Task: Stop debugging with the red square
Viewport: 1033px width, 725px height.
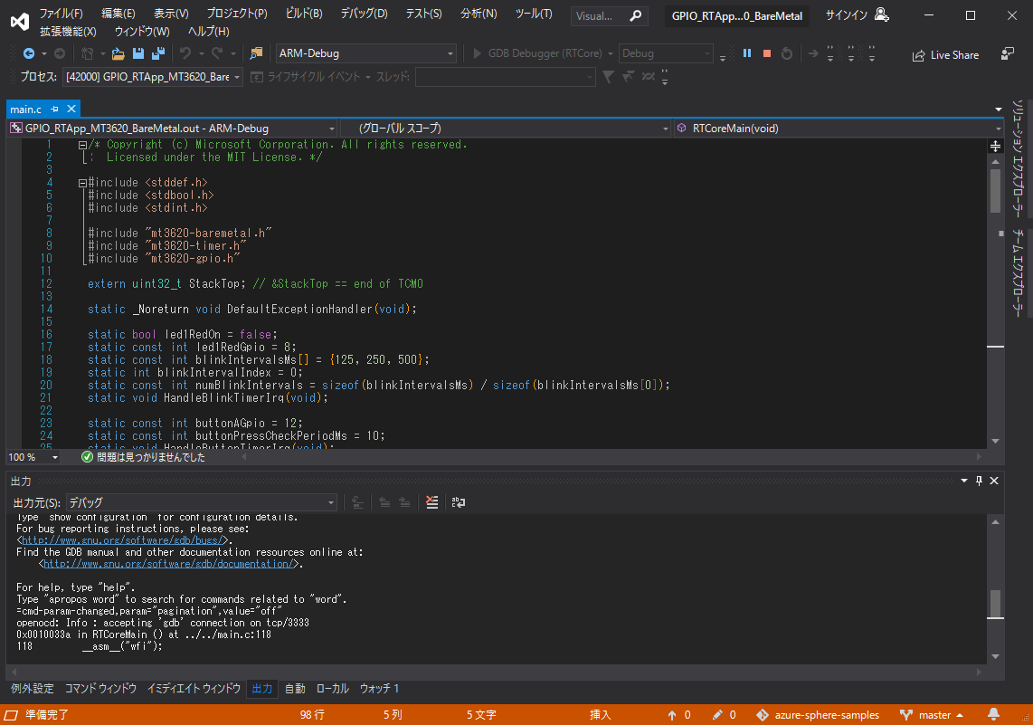Action: [x=767, y=53]
